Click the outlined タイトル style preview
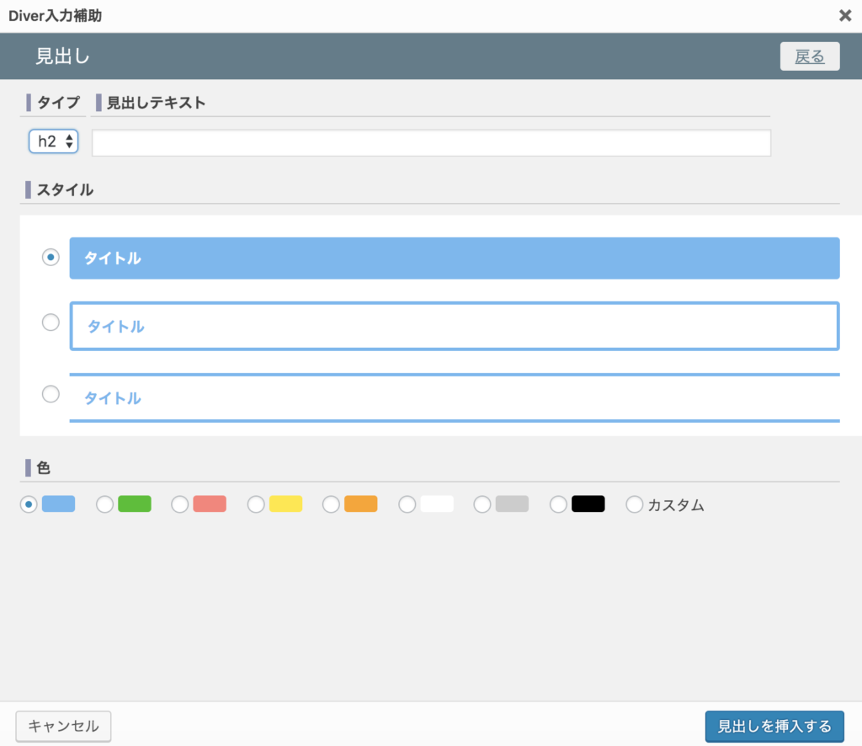The width and height of the screenshot is (862, 746). click(455, 326)
